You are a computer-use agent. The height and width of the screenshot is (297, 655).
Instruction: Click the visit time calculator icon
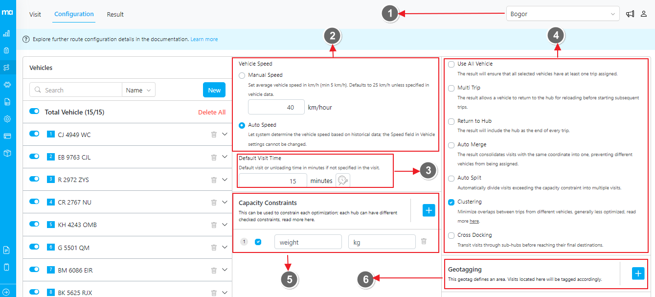[x=343, y=181]
